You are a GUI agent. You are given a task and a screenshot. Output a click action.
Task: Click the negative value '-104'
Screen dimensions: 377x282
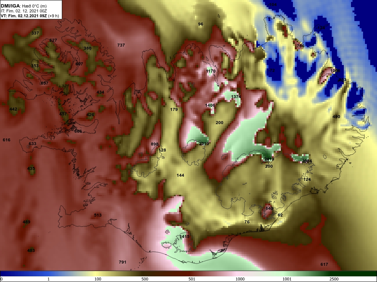click(x=272, y=5)
